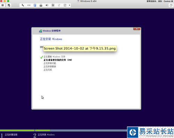Click the '正在完成' step

[x=48, y=70]
